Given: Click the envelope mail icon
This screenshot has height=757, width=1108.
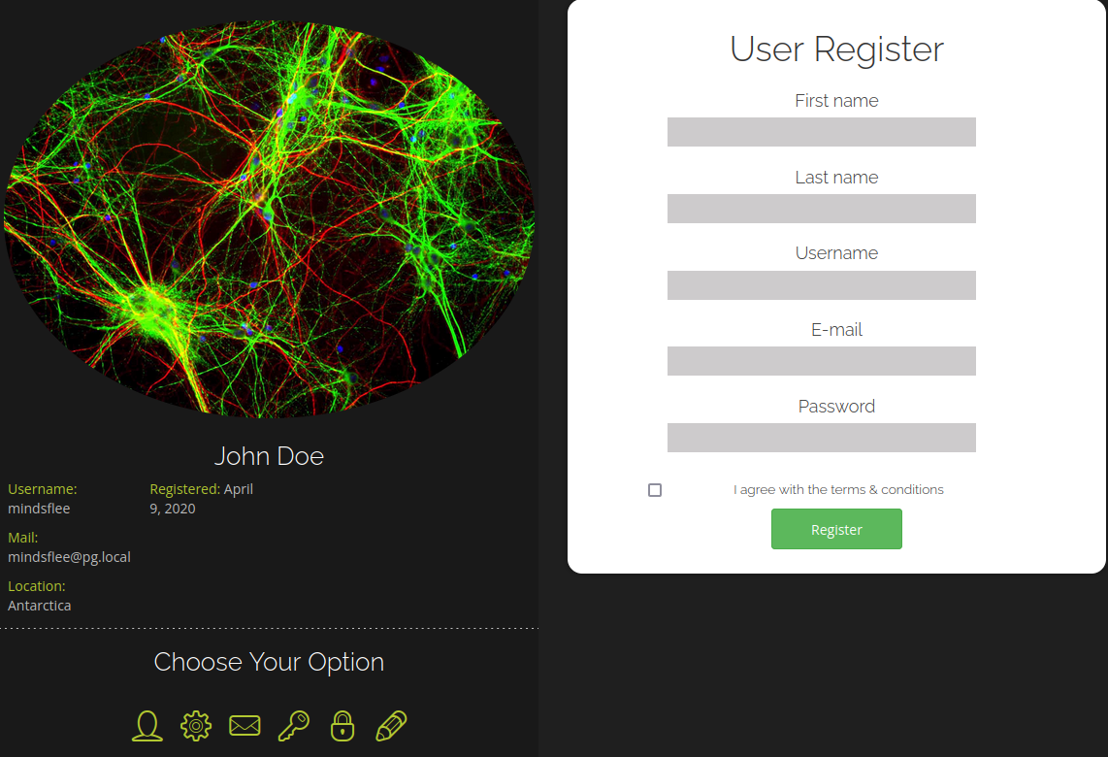Looking at the screenshot, I should coord(244,726).
